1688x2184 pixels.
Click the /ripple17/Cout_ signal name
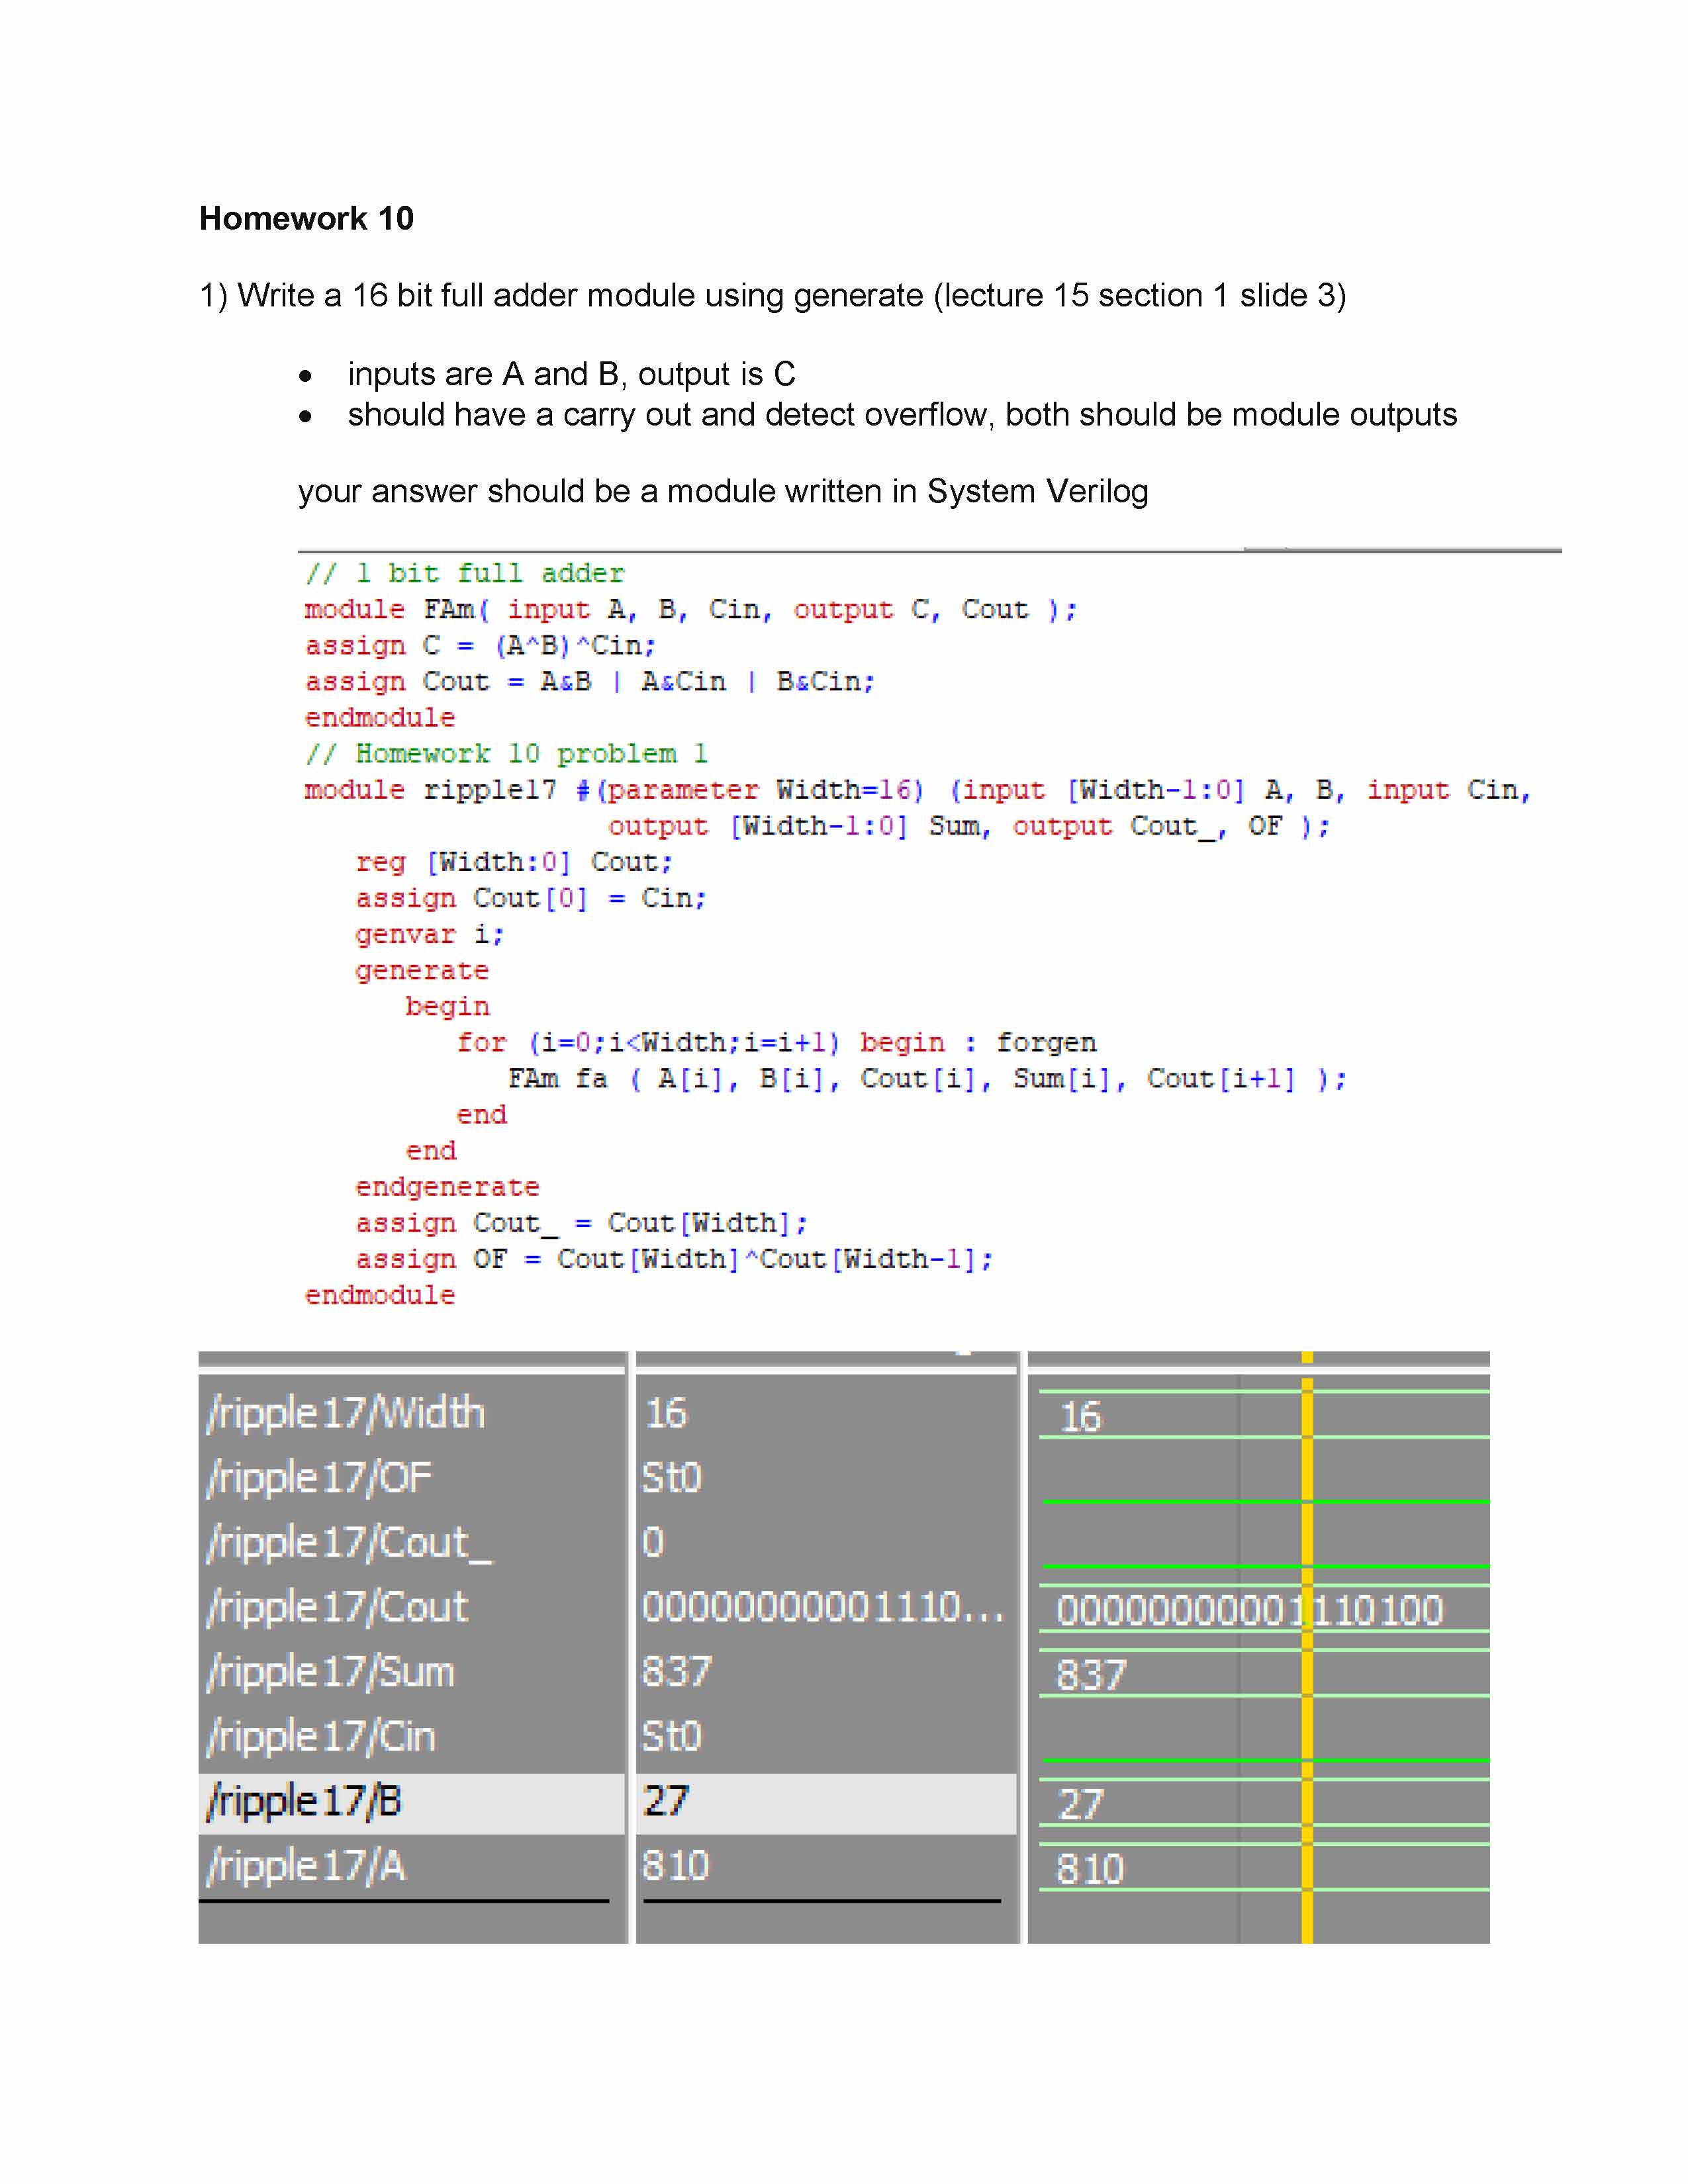pos(348,1543)
